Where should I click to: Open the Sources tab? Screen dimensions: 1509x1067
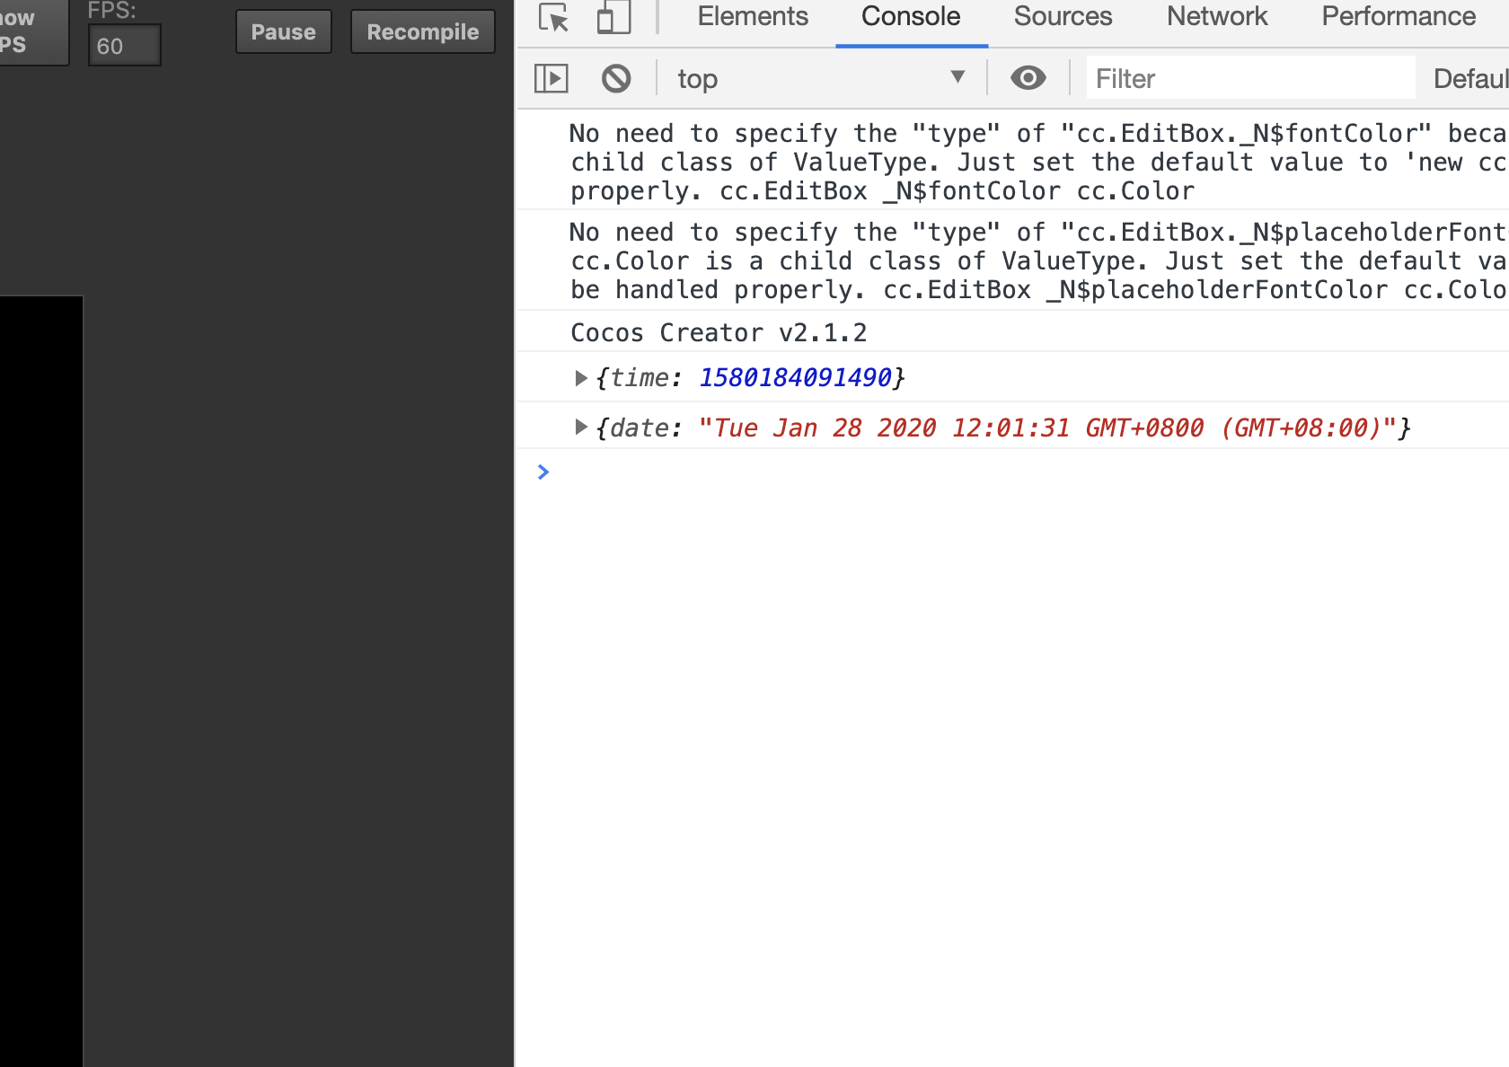point(1063,16)
